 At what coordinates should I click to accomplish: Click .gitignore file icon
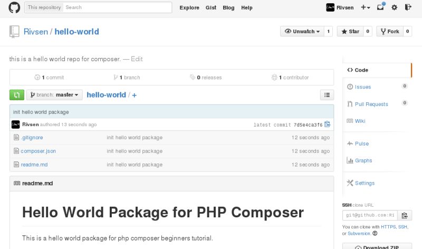16,137
